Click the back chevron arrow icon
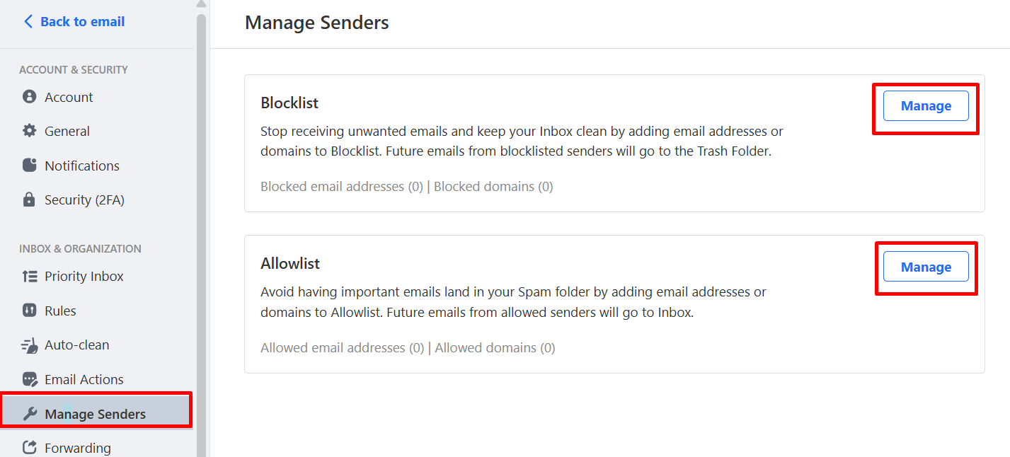The image size is (1010, 457). [28, 22]
